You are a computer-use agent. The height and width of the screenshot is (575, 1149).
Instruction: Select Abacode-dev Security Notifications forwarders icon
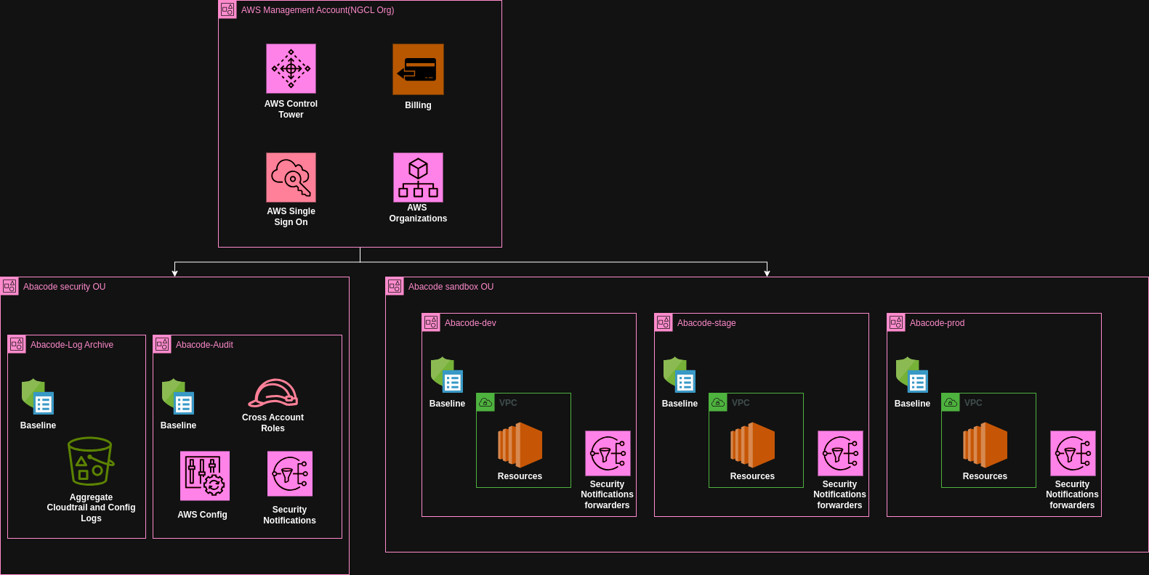[x=608, y=453]
